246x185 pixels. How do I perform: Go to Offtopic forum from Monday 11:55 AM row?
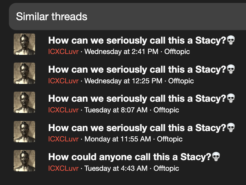[170, 139]
